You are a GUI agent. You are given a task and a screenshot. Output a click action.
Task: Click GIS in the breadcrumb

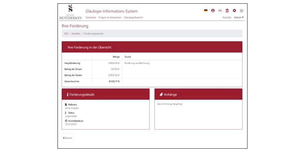tap(66, 33)
